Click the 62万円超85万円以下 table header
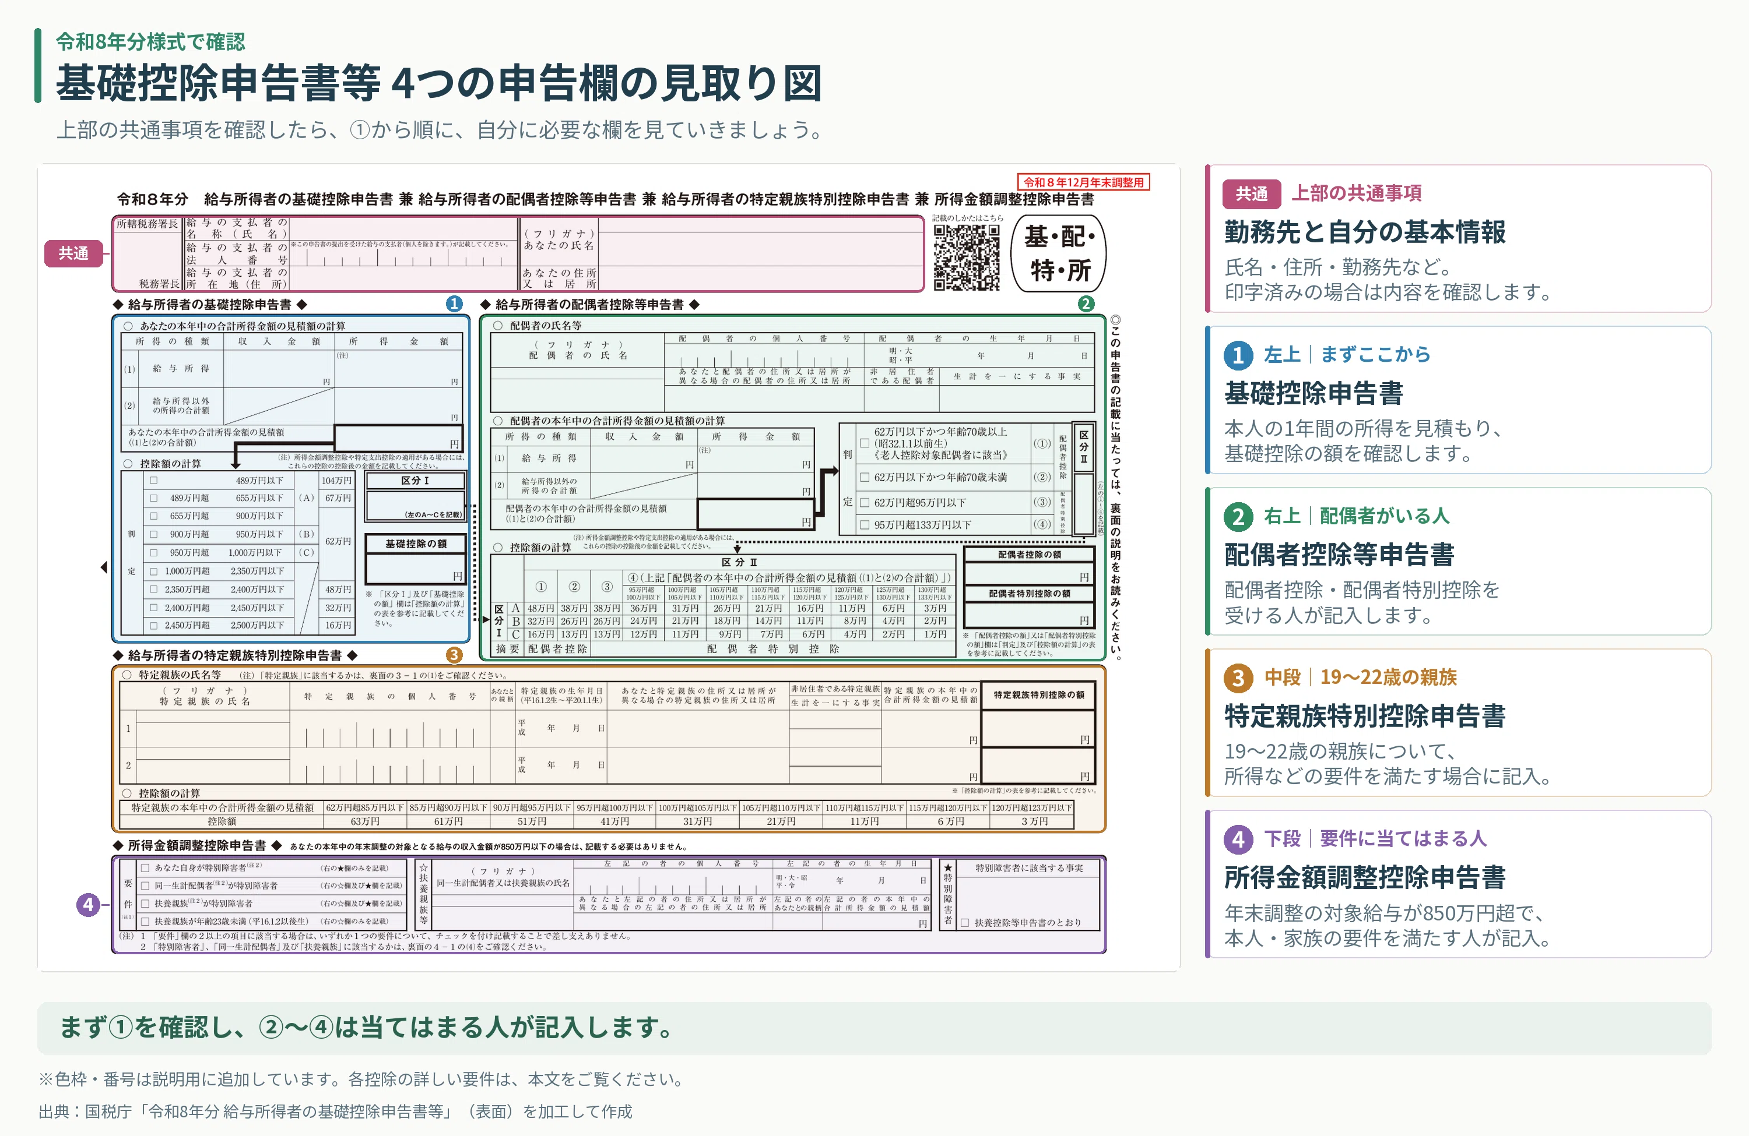 pyautogui.click(x=364, y=808)
